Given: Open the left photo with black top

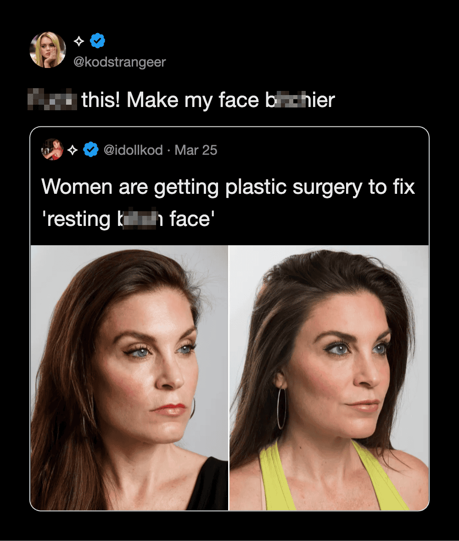Looking at the screenshot, I should coord(129,378).
